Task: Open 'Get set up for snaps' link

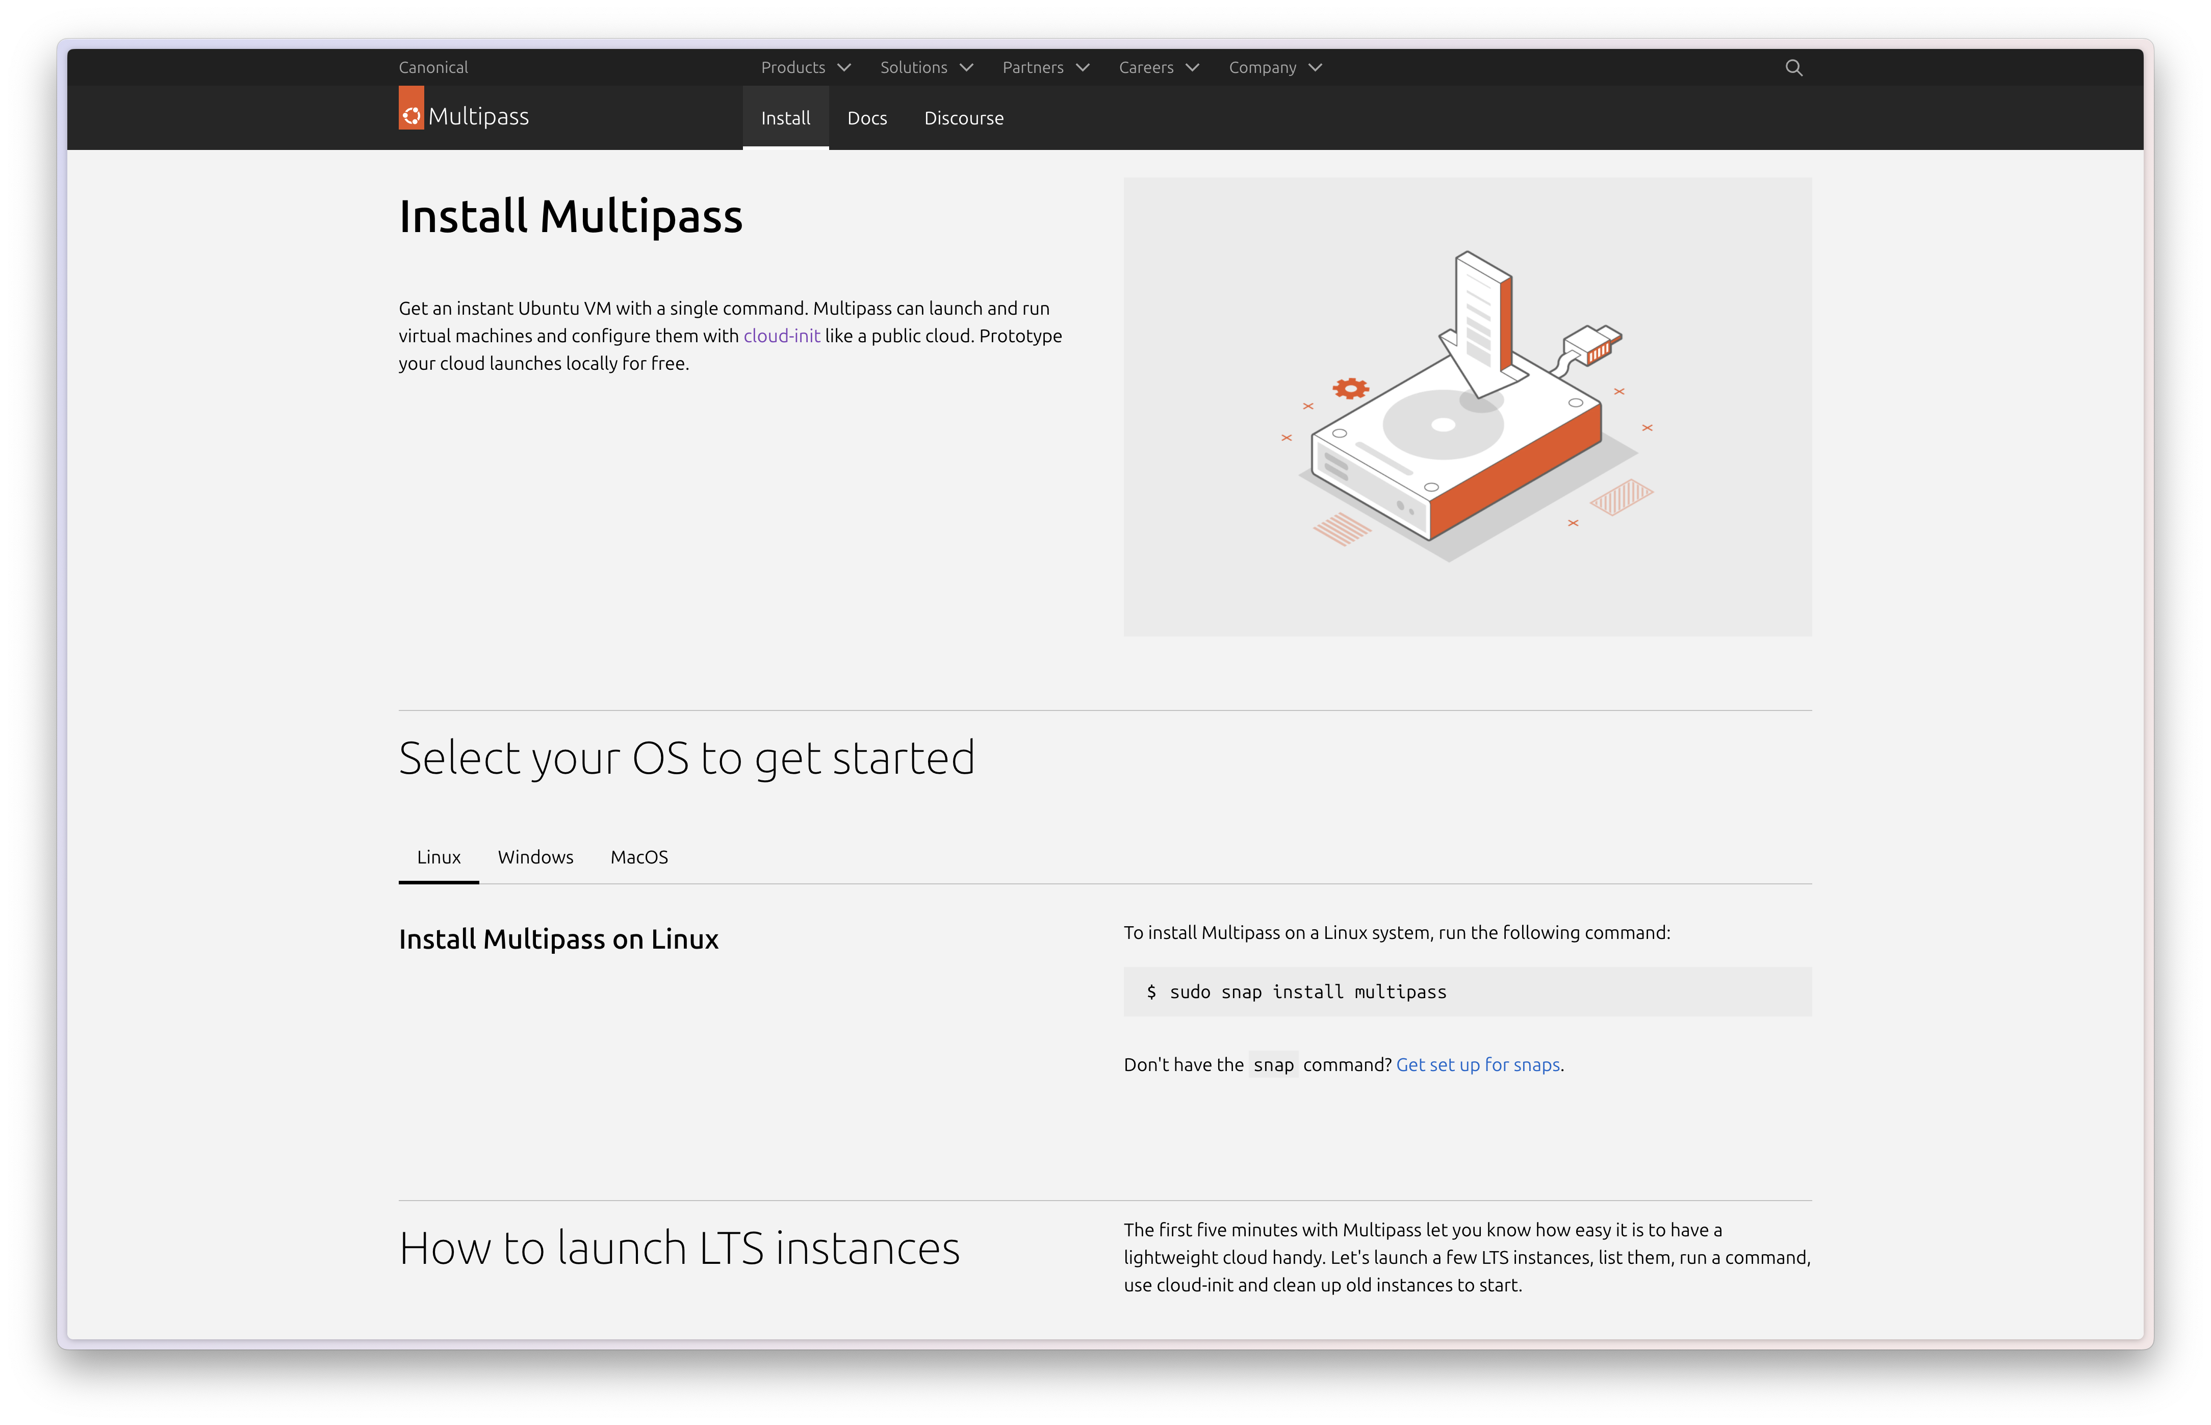Action: [x=1478, y=1065]
